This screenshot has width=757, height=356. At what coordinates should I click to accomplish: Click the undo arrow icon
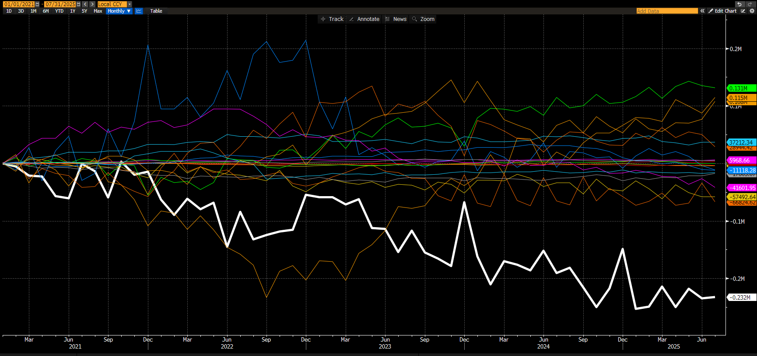coord(739,4)
